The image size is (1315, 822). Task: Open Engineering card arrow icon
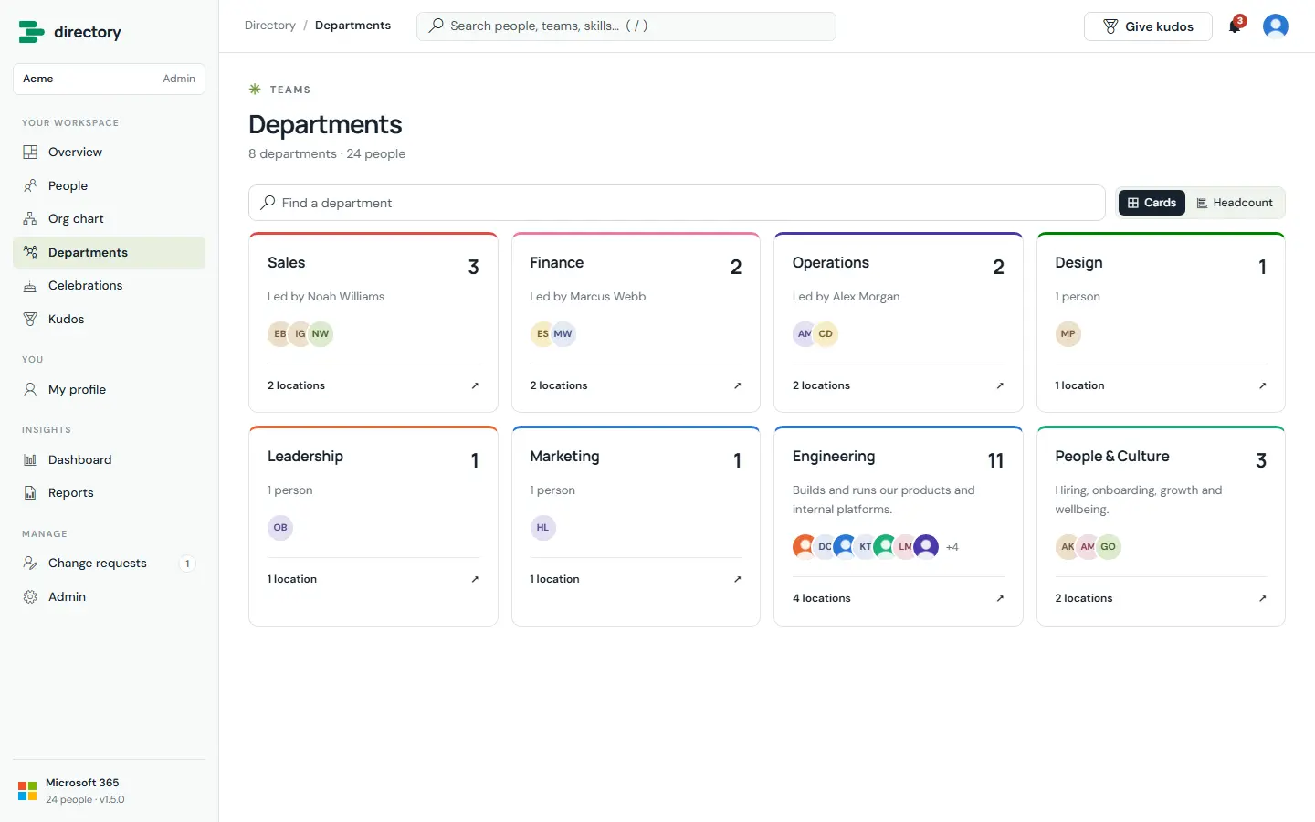(1000, 598)
